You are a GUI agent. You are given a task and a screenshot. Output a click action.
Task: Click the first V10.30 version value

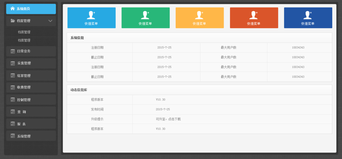click(161, 100)
